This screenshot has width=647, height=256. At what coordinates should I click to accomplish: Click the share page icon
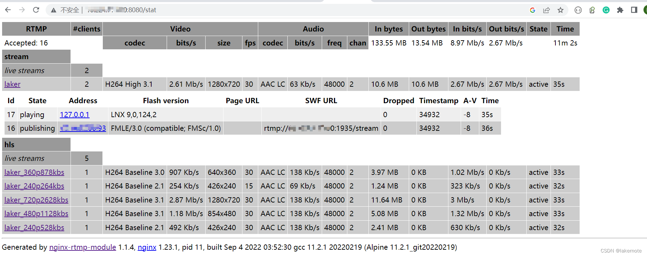(x=546, y=10)
